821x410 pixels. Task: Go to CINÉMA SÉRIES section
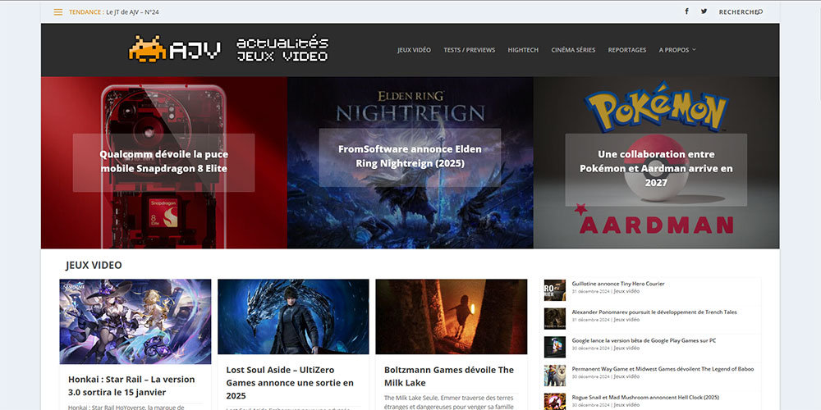tap(573, 50)
